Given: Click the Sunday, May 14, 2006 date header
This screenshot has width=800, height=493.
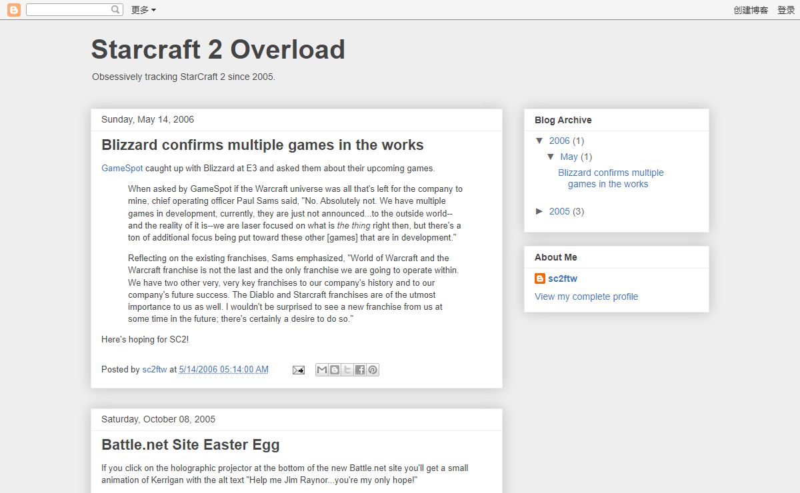Looking at the screenshot, I should point(147,119).
